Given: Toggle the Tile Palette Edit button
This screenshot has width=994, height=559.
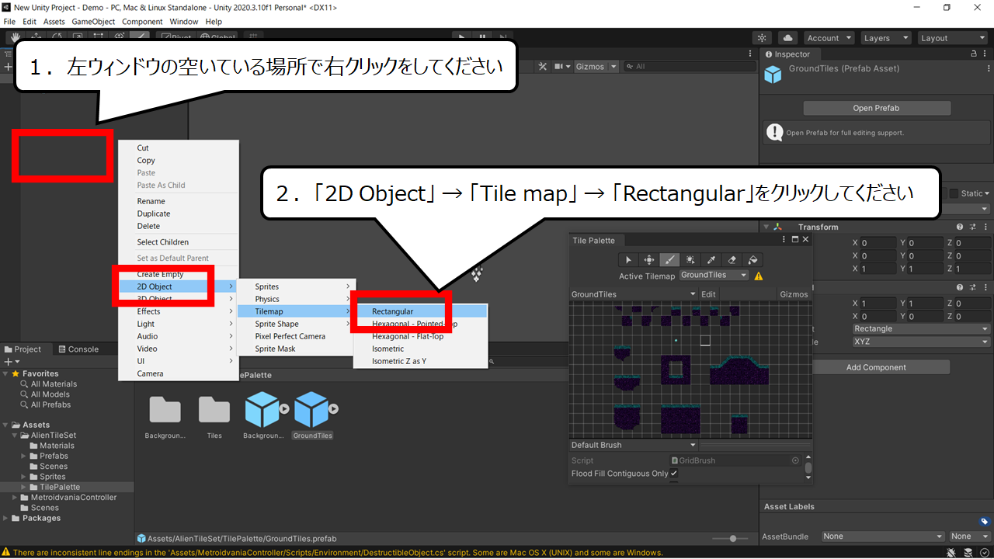Looking at the screenshot, I should tap(708, 294).
